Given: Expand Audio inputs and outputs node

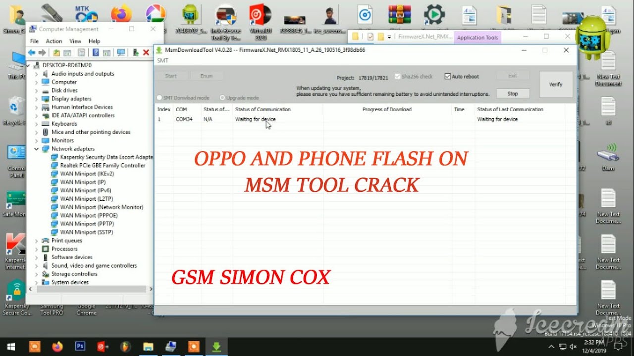Looking at the screenshot, I should point(37,74).
